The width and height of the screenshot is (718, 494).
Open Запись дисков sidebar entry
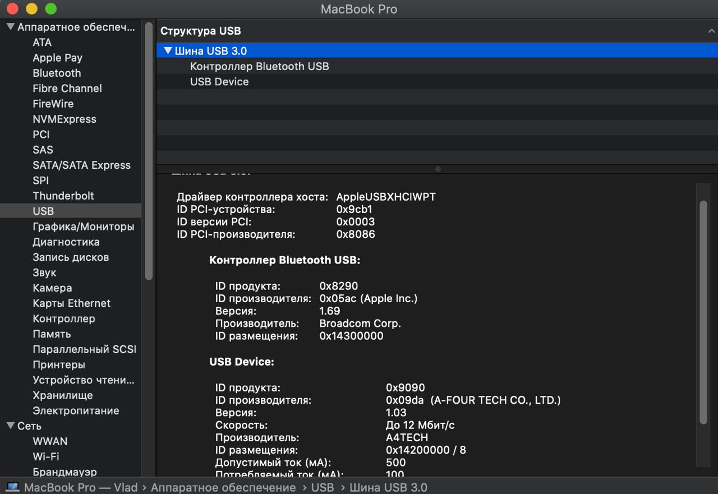click(x=71, y=257)
